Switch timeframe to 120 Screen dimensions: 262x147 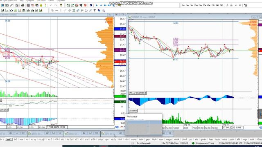click(213, 5)
